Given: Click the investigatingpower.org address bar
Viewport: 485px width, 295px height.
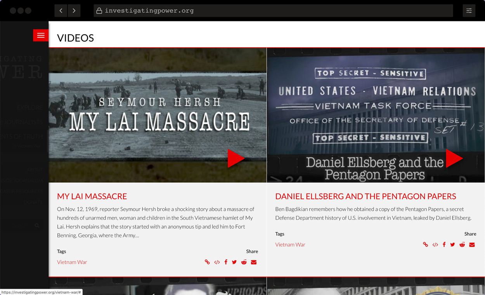Looking at the screenshot, I should [x=273, y=10].
